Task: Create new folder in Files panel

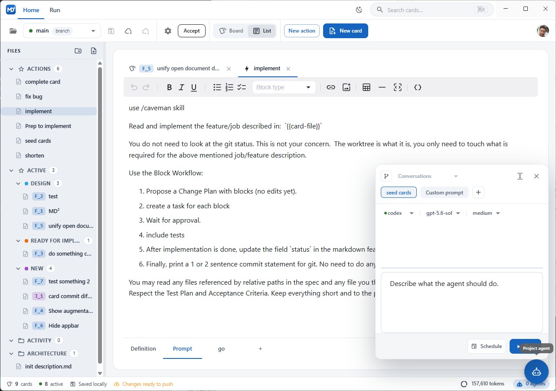Action: pos(78,51)
